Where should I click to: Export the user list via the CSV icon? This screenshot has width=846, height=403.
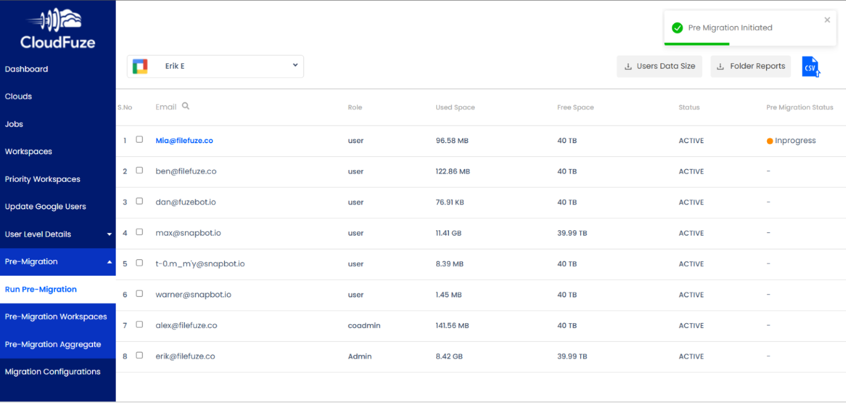[811, 66]
